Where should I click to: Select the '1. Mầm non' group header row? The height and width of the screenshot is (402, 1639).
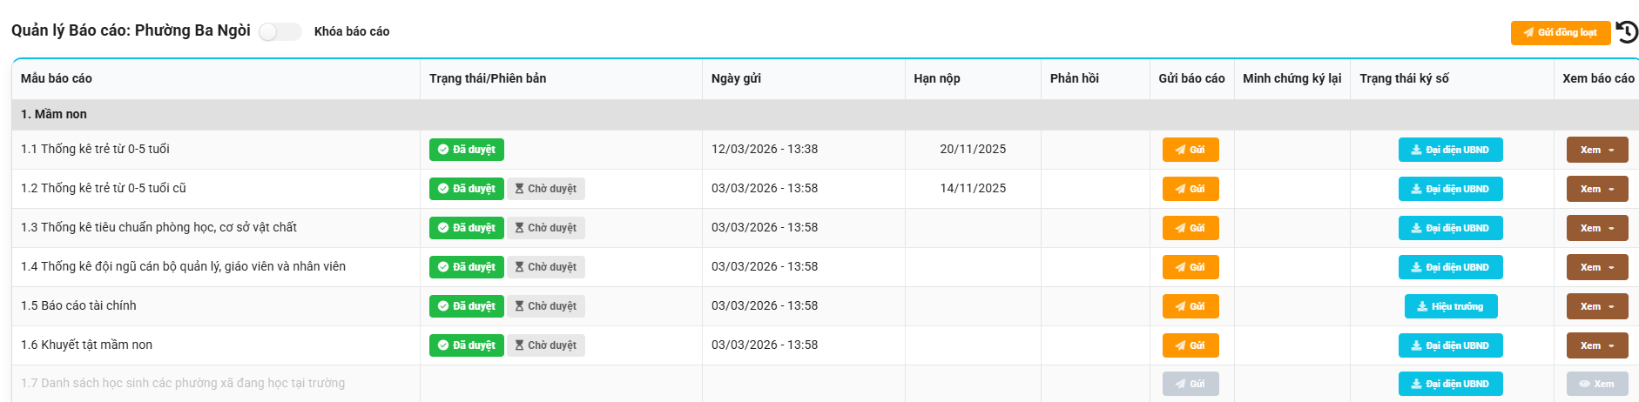(826, 114)
